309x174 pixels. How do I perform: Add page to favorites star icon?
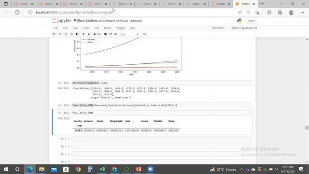[257, 13]
